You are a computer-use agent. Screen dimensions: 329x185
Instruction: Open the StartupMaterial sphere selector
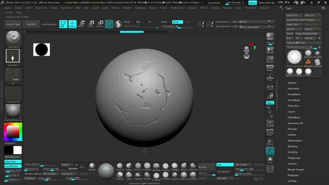click(x=13, y=112)
